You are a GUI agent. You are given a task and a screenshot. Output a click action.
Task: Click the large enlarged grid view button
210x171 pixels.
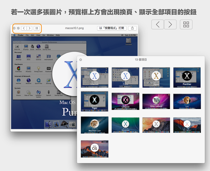point(186,24)
